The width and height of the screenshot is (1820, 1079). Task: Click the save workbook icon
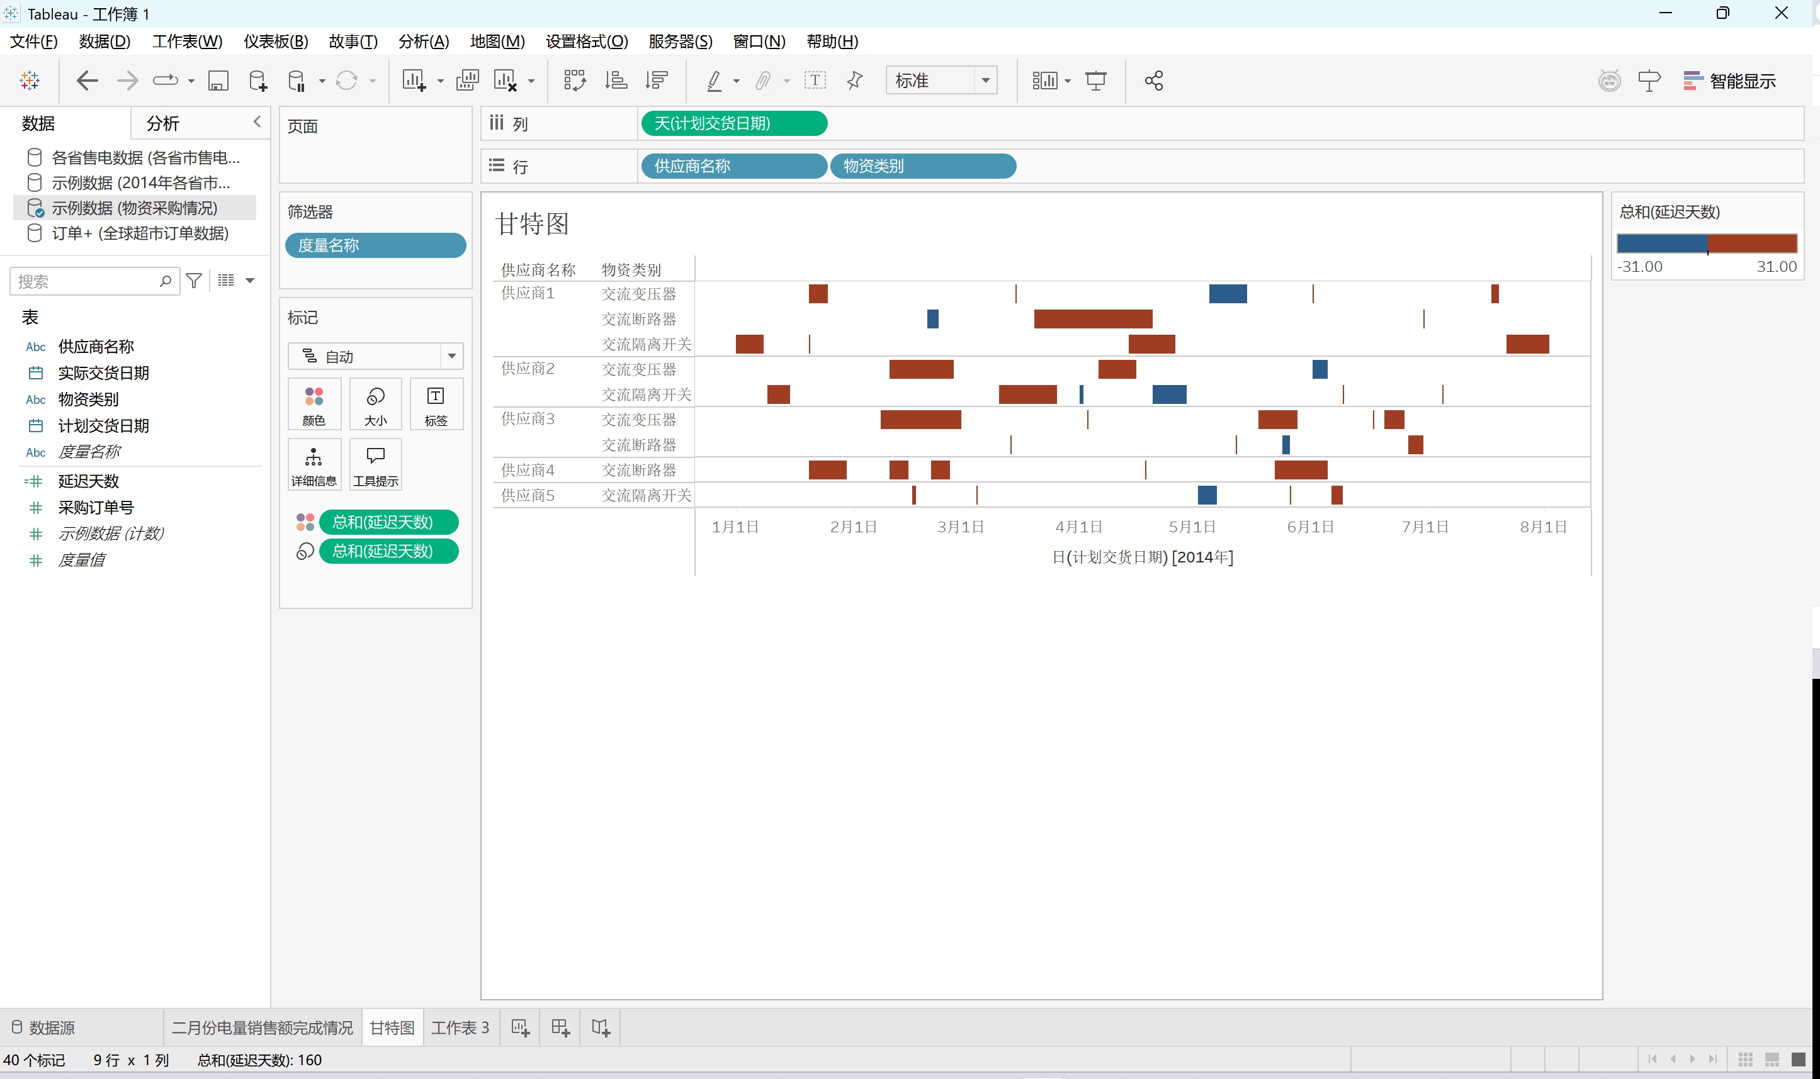pos(218,81)
